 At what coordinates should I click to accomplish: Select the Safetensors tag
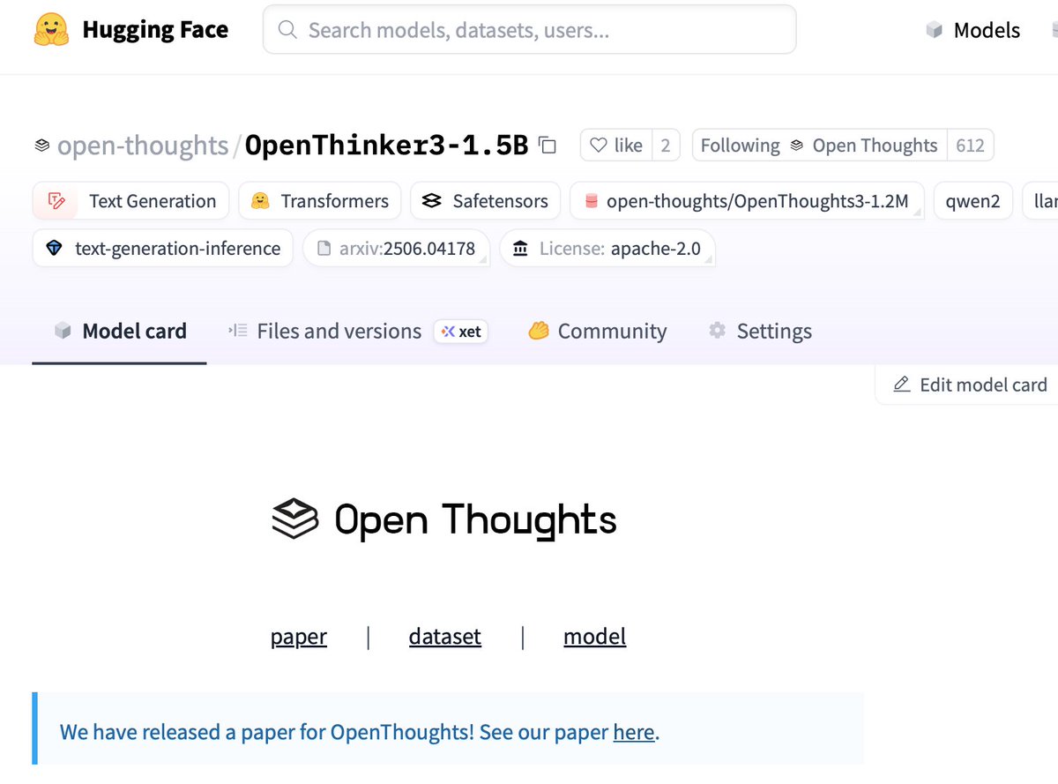(485, 201)
